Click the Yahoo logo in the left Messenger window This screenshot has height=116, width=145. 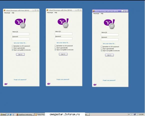(20, 23)
